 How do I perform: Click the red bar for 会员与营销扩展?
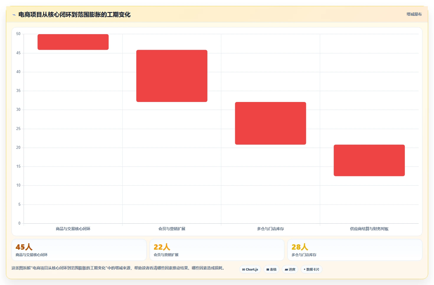click(172, 76)
